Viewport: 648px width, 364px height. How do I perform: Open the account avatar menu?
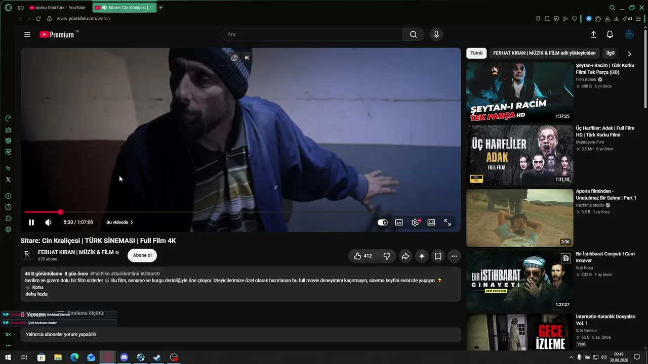coord(630,34)
